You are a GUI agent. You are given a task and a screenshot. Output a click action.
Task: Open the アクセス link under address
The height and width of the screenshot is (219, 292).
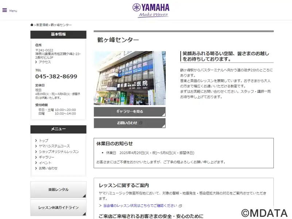[45, 62]
